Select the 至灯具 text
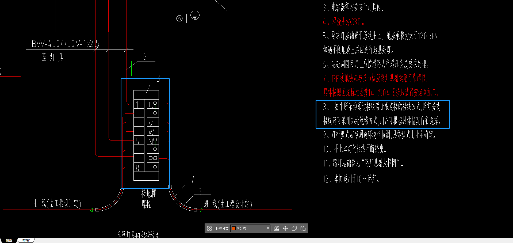Viewport: 513px width, 243px height. [52, 57]
